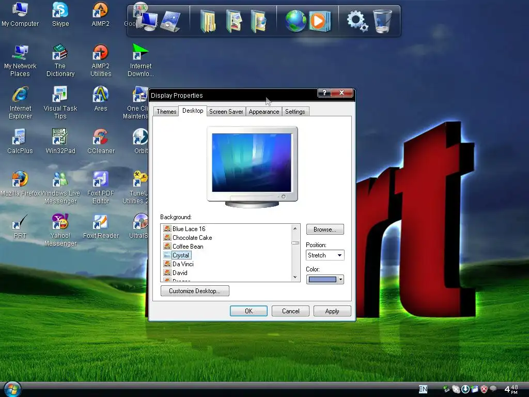Viewport: 529px width, 397px height.
Task: Select Crystal background in list
Action: [181, 255]
